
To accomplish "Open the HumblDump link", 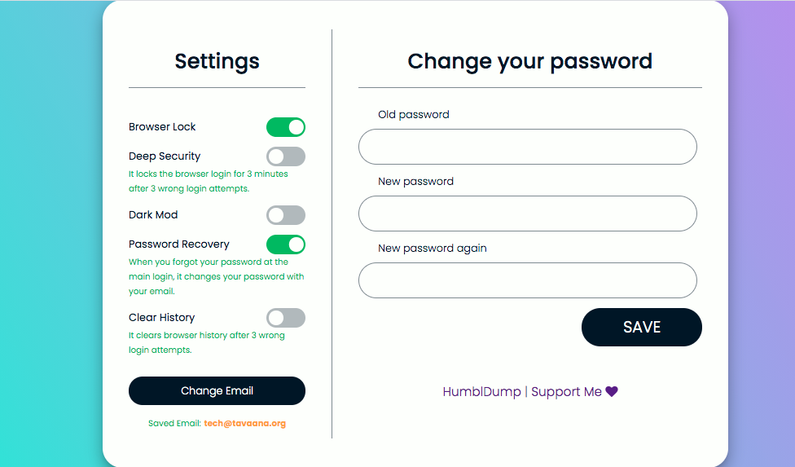I will (481, 392).
